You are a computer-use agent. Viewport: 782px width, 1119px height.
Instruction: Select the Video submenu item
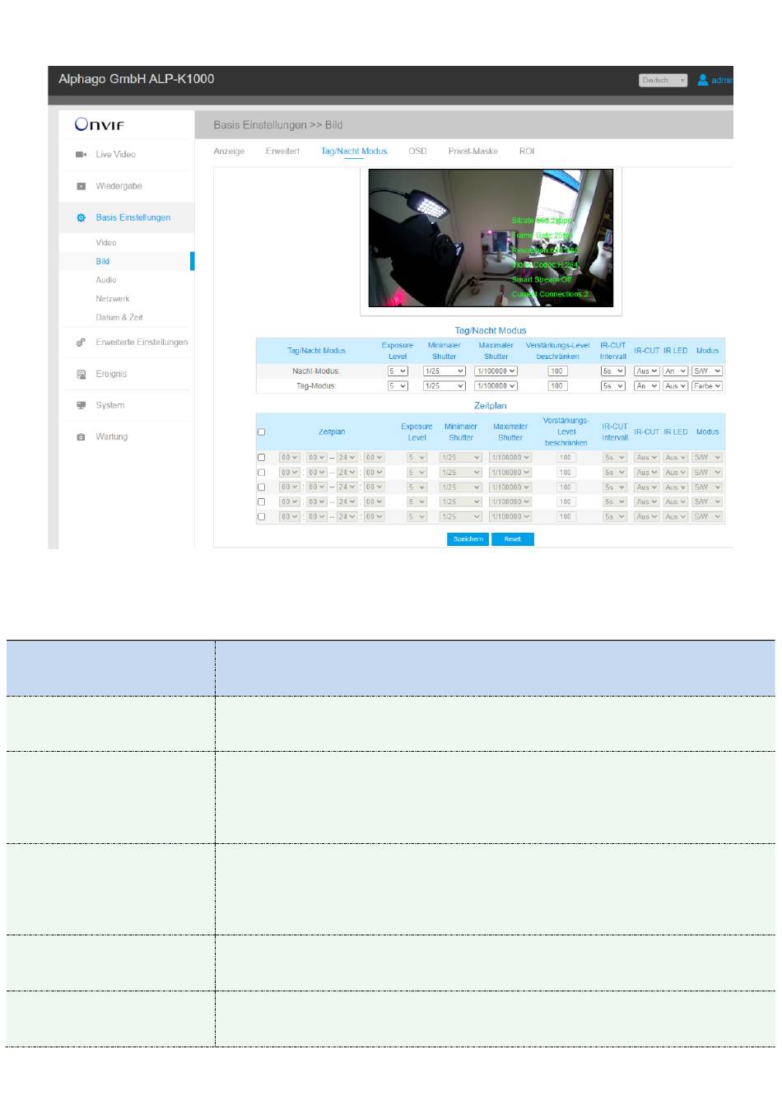tap(106, 243)
